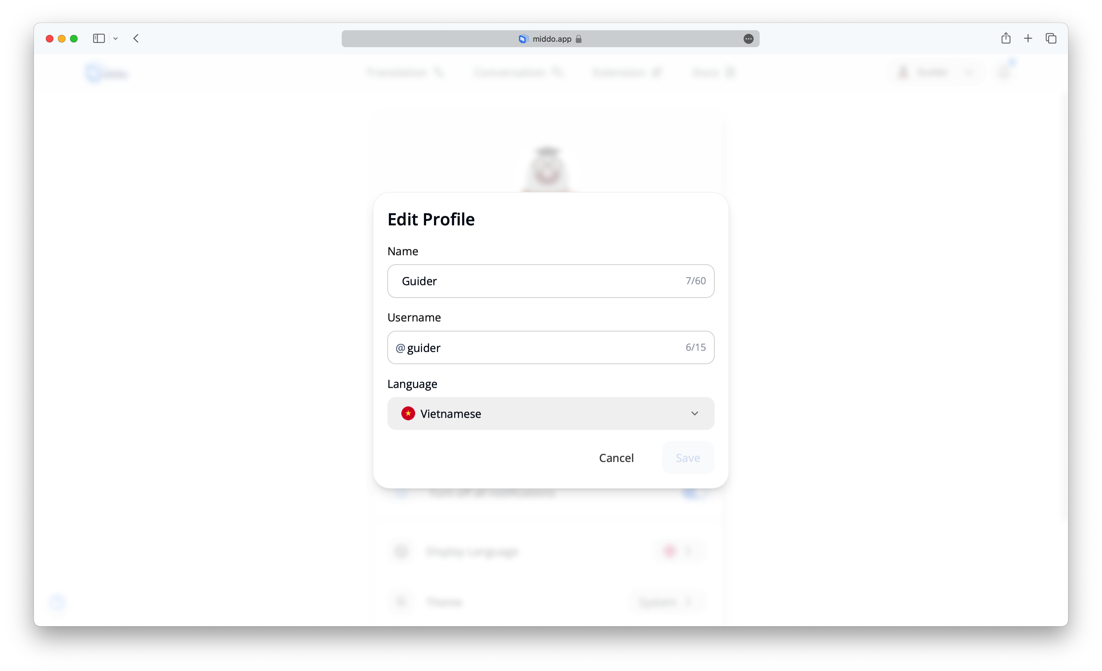The image size is (1102, 671).
Task: Edit the Username field with @guider
Action: tap(551, 347)
